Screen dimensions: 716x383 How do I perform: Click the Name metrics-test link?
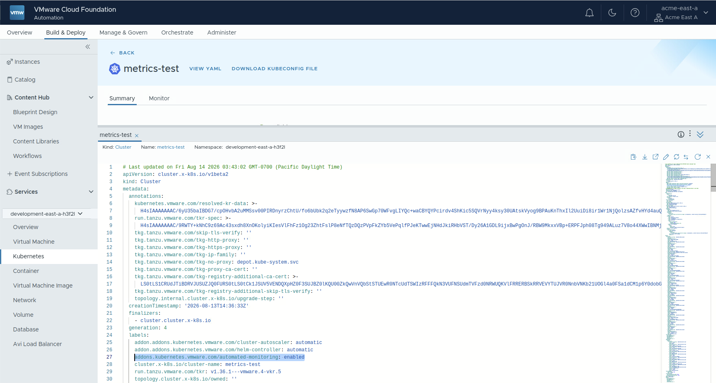coord(171,147)
